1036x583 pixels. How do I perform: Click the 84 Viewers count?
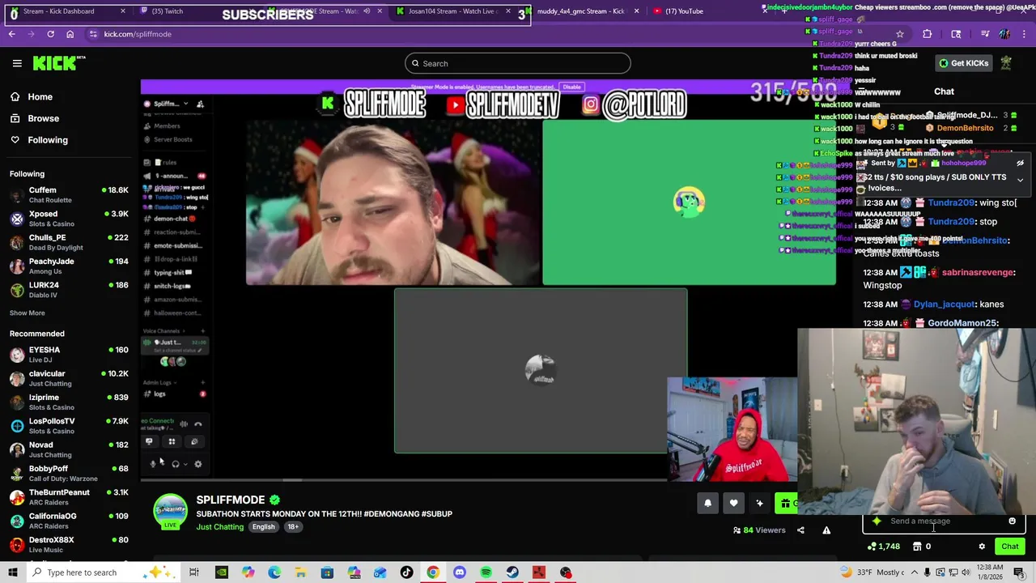[x=759, y=530]
